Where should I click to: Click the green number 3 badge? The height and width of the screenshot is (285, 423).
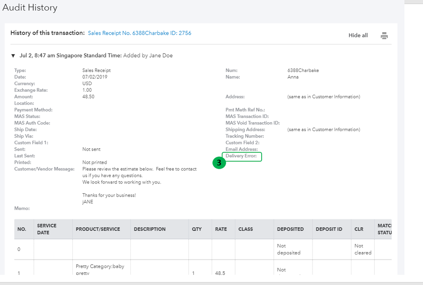219,163
